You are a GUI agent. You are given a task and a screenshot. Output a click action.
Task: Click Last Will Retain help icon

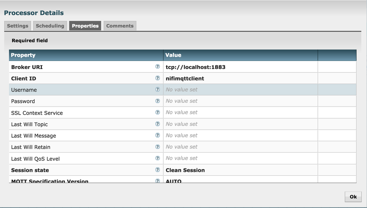coord(157,147)
